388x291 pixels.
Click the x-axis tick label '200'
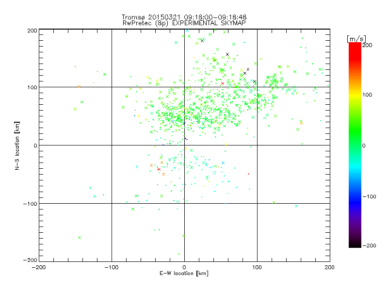click(x=330, y=267)
